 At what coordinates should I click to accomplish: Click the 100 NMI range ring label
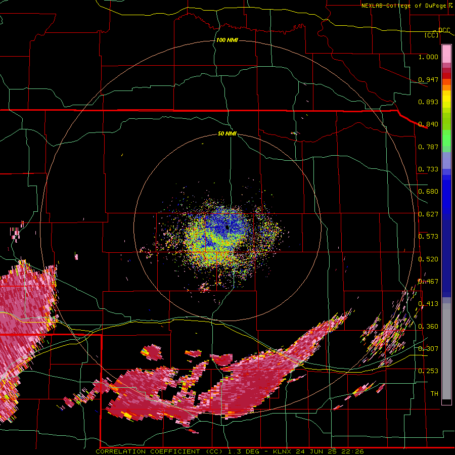[227, 40]
